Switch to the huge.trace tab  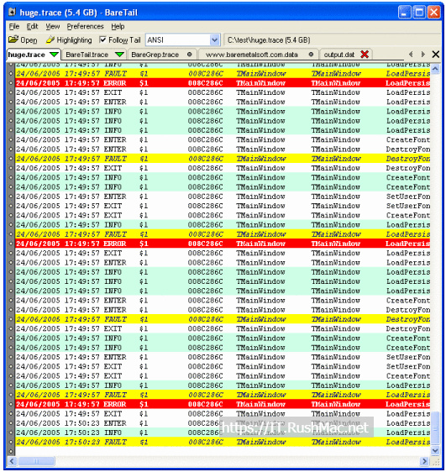point(34,55)
